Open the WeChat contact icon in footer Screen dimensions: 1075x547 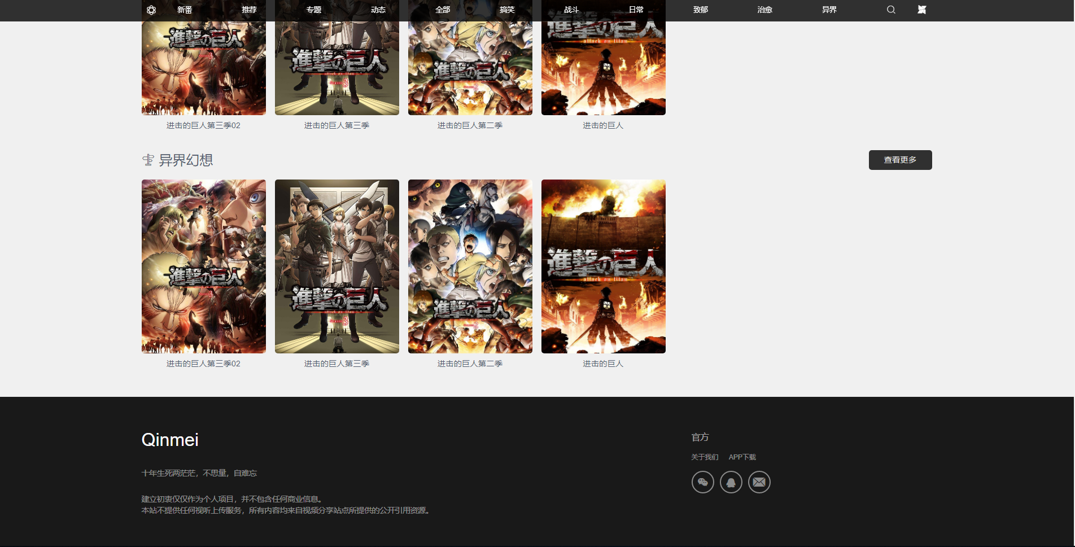click(703, 482)
